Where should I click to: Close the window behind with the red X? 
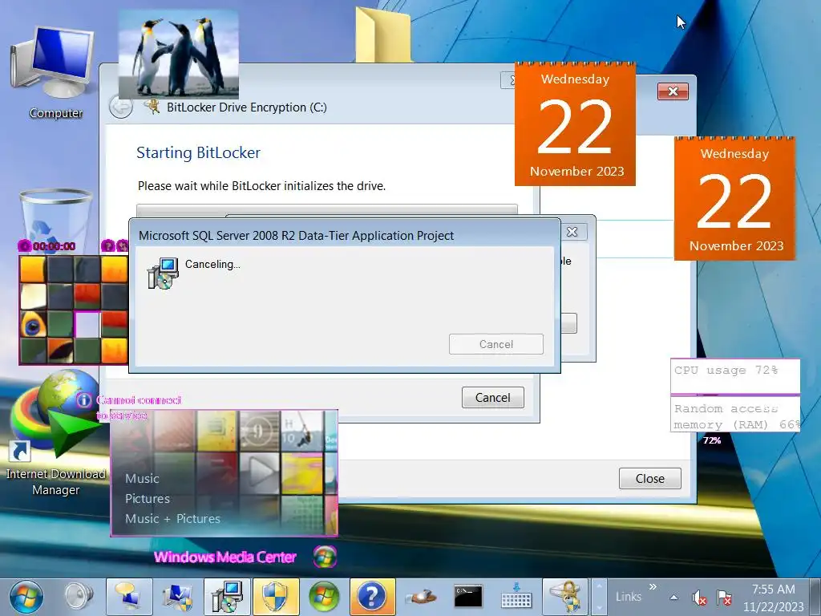[673, 91]
